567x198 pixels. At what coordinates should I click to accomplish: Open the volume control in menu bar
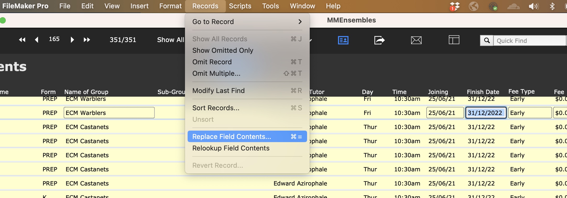point(533,6)
